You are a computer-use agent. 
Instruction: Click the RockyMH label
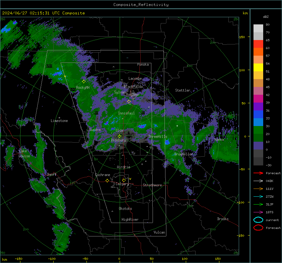click(83, 88)
